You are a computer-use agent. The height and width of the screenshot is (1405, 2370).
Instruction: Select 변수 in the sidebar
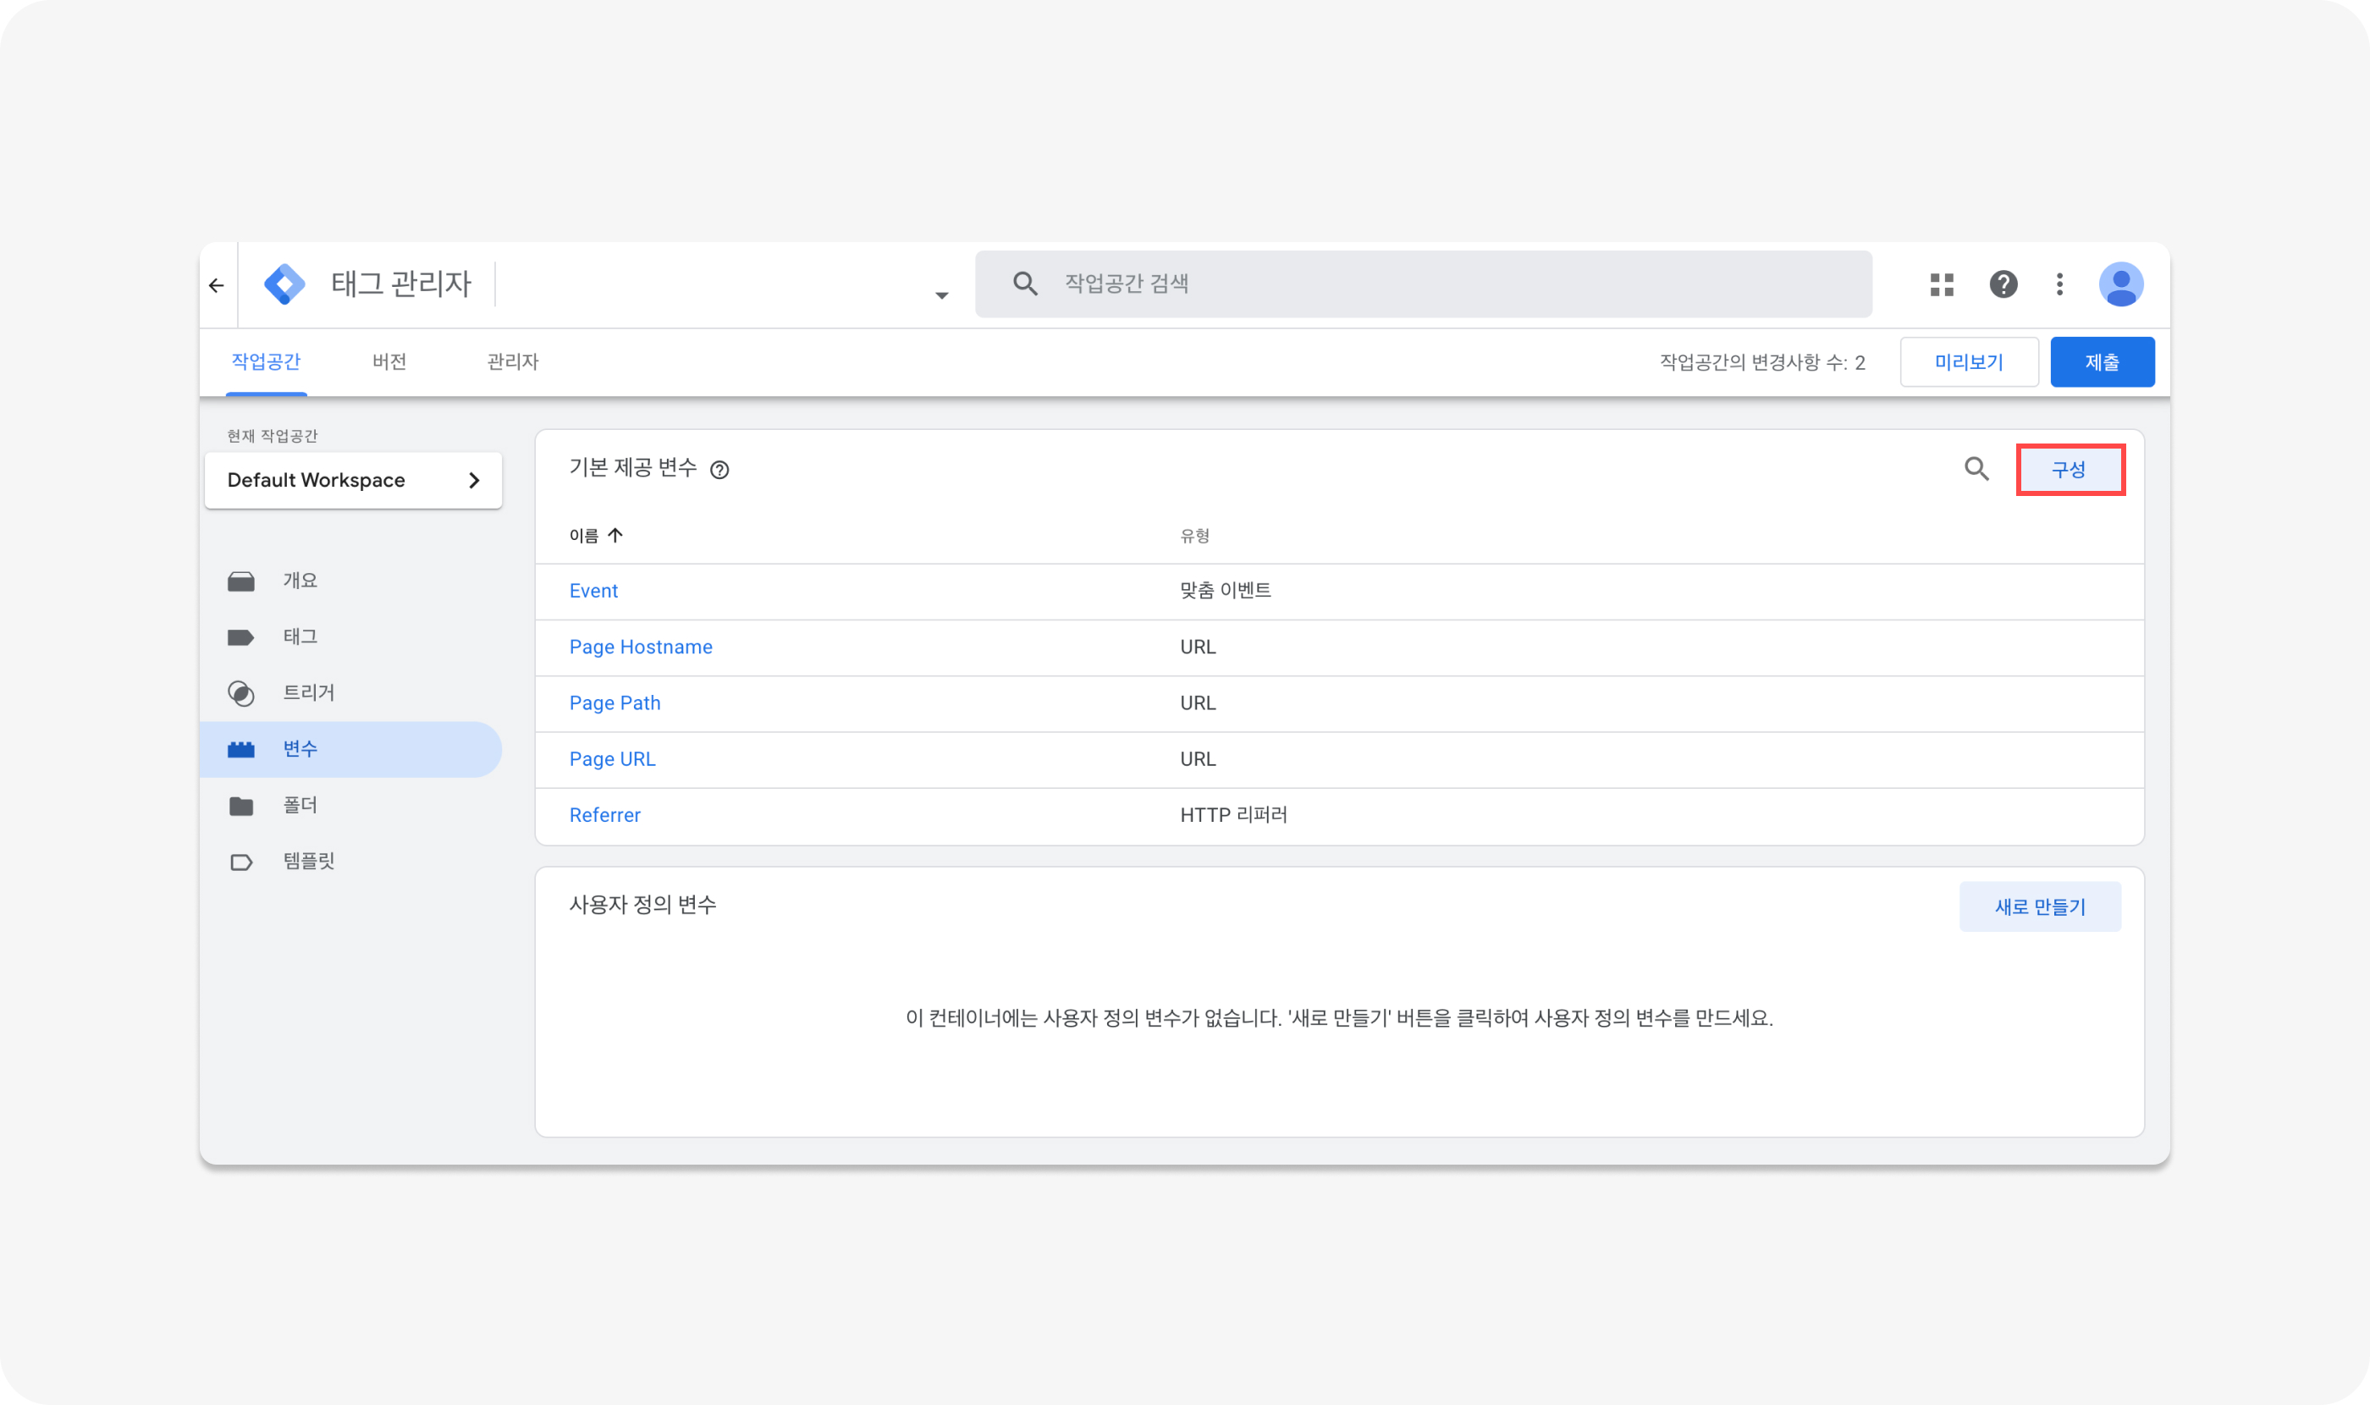[350, 749]
